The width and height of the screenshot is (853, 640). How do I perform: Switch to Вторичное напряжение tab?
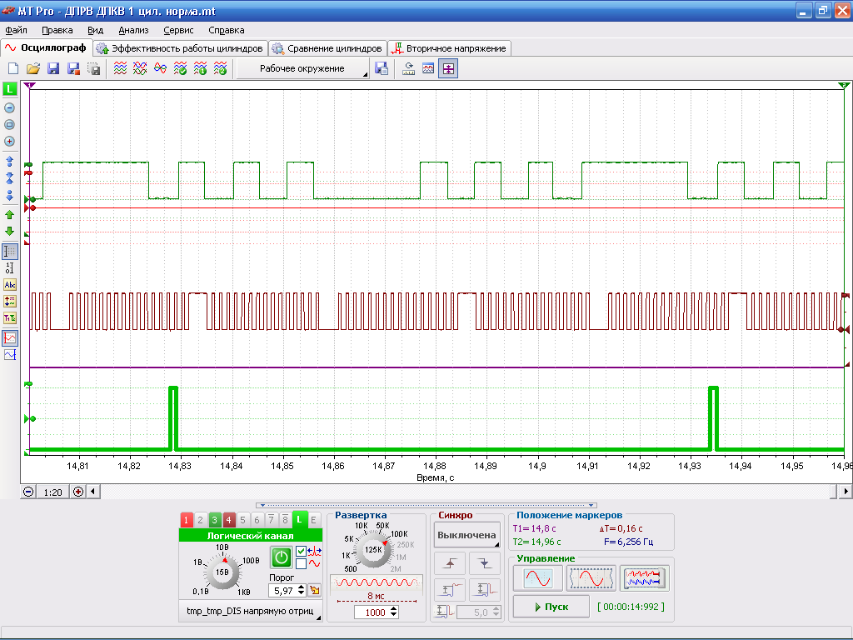(449, 48)
